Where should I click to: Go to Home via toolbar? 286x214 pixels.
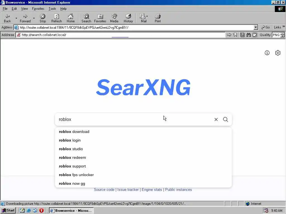pyautogui.click(x=71, y=18)
